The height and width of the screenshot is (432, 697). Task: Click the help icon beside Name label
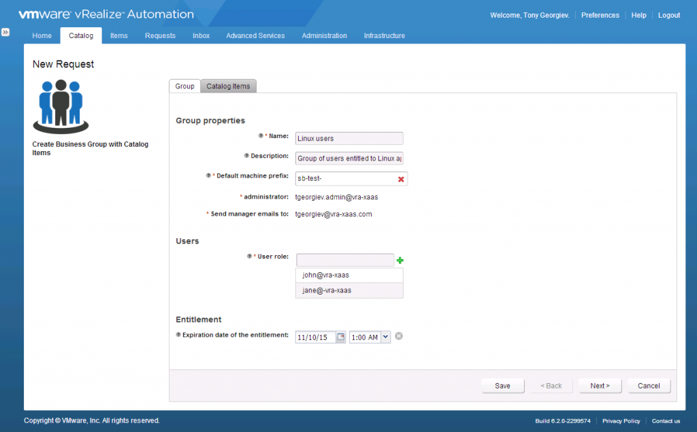point(261,136)
